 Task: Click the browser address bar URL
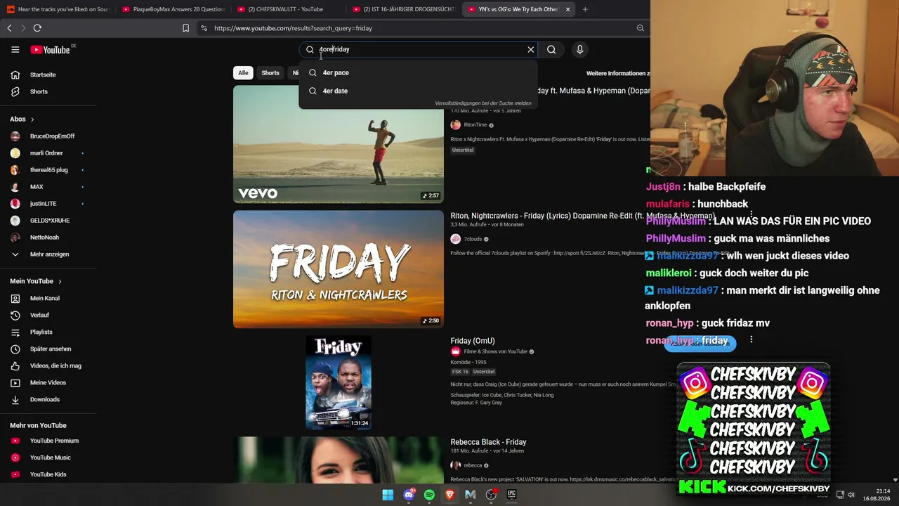(x=293, y=28)
